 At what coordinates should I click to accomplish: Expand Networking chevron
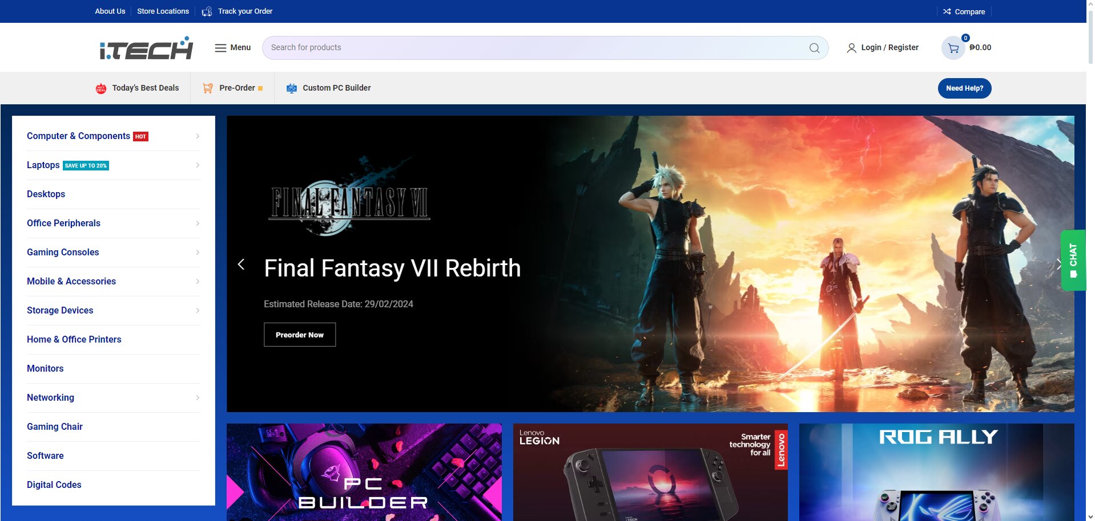198,398
